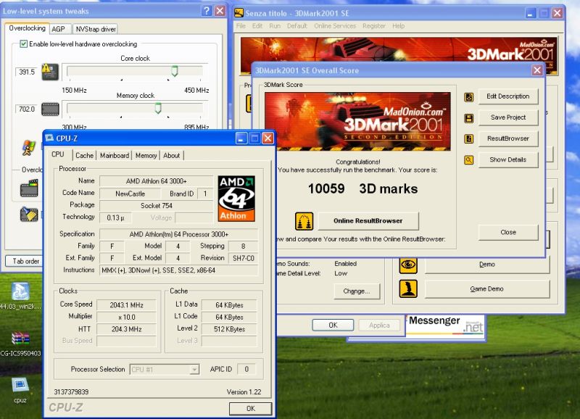Click the 3DMark2001 SE title bar icon

click(239, 13)
